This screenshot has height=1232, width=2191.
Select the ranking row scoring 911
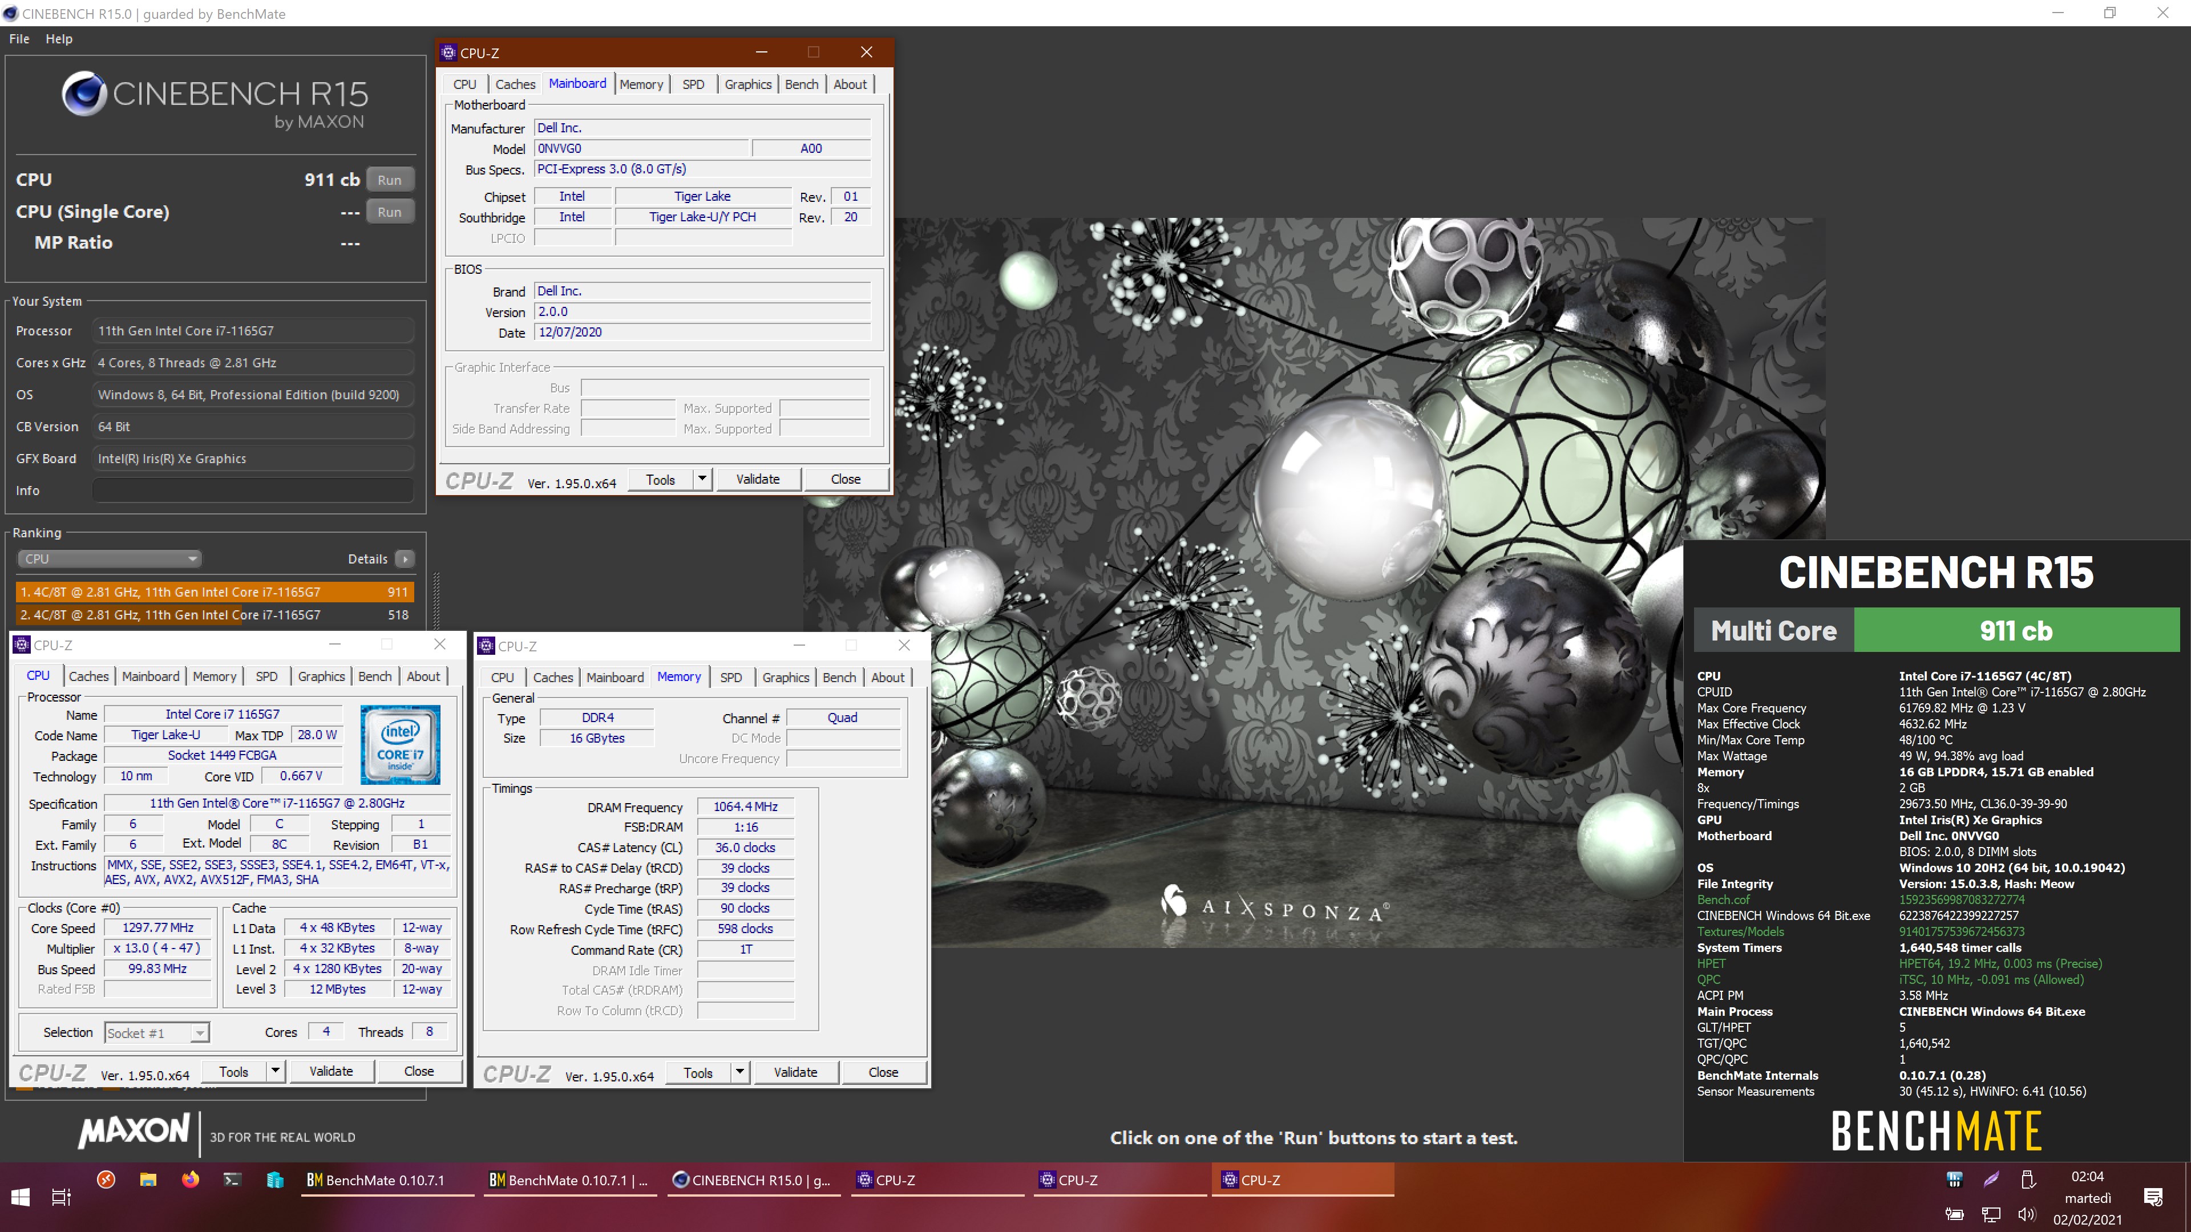click(x=215, y=592)
